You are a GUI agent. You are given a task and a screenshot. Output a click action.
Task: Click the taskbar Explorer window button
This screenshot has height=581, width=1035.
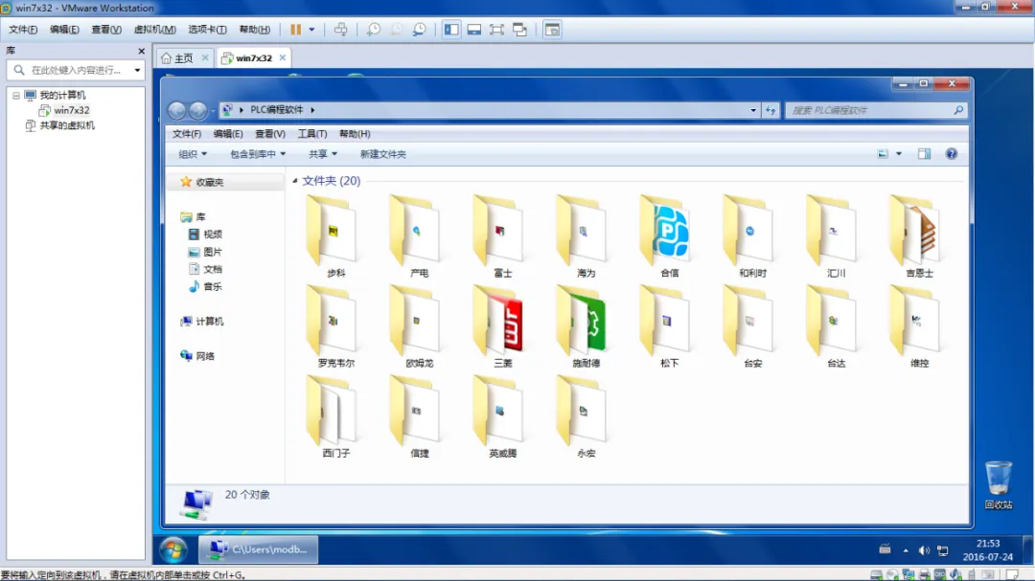tap(259, 549)
